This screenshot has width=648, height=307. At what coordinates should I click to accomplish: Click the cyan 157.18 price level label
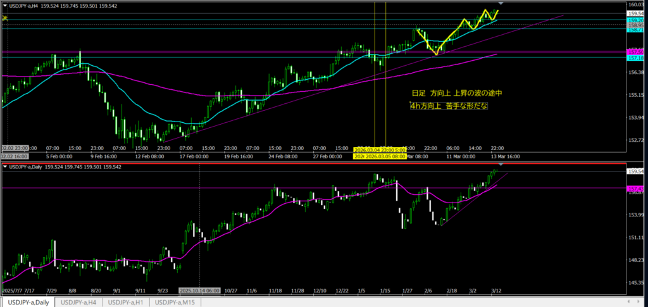tap(636, 58)
